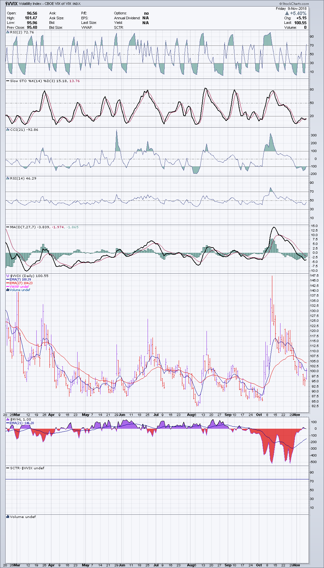This screenshot has height=568, width=324.
Task: Click the MACD(7,27,7) legend line marker
Action: [8, 227]
